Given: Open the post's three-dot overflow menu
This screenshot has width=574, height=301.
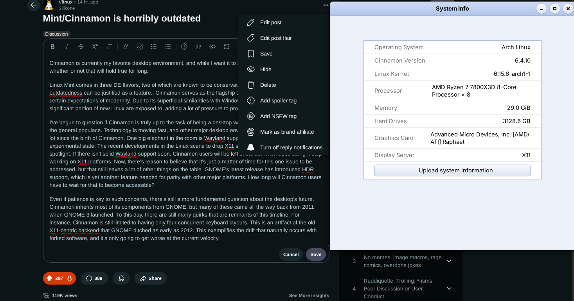Looking at the screenshot, I should tap(326, 5).
